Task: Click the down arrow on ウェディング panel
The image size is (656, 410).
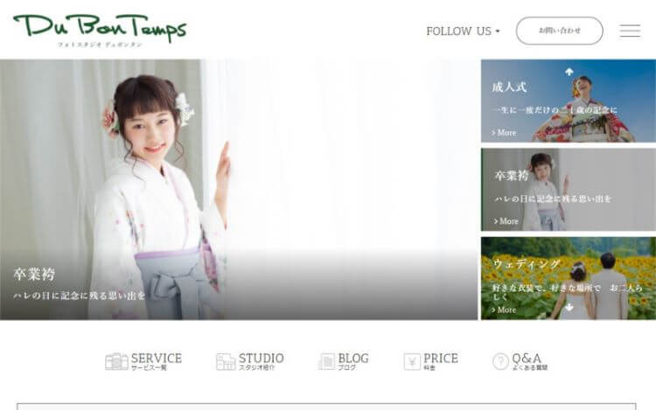Action: (569, 308)
